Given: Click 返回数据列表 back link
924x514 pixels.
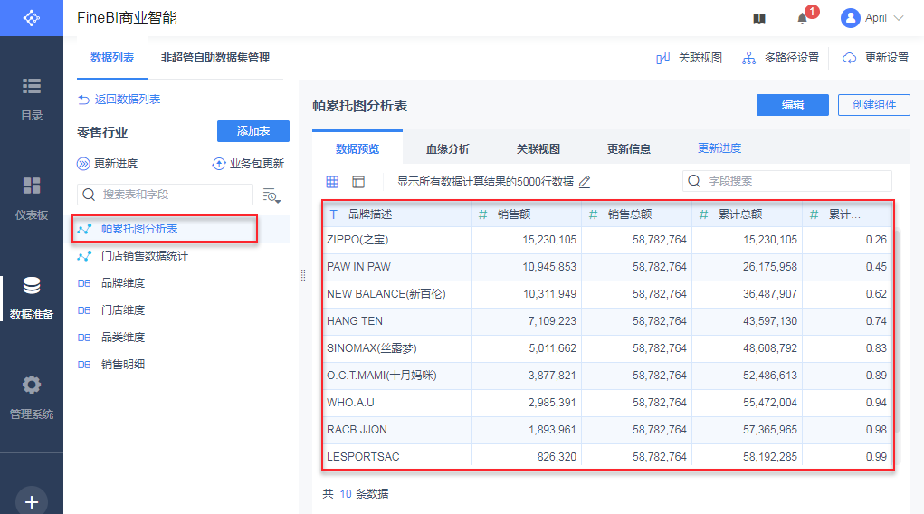Looking at the screenshot, I should pos(119,100).
